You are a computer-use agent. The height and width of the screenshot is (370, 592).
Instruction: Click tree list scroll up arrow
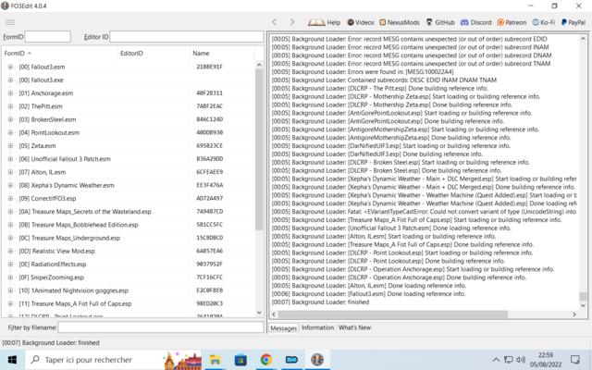coord(259,65)
